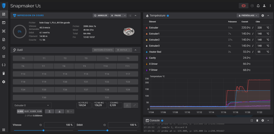The height and width of the screenshot is (134, 274).
Task: Open the Dashboard sidebar icon
Action: [x=4, y=14]
